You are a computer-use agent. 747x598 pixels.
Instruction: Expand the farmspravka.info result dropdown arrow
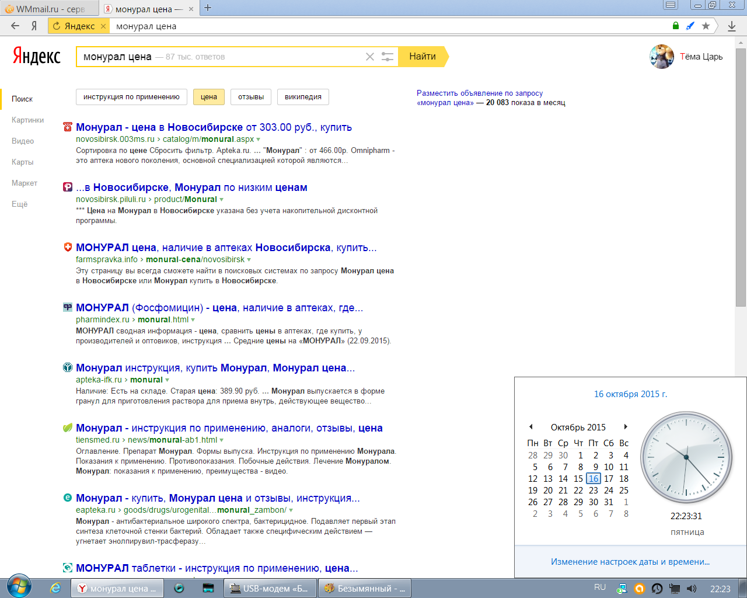coord(249,260)
